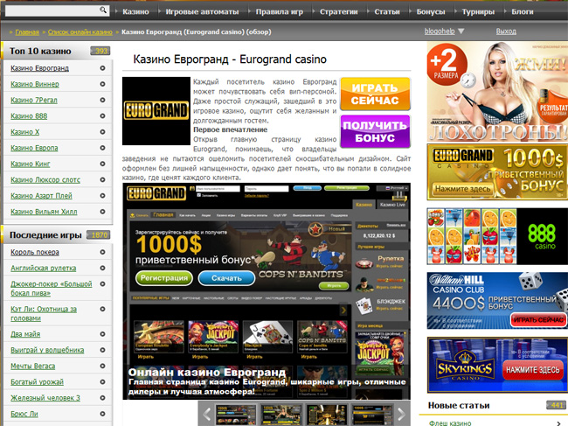Click bullet icon beside Брюс Ли
The image size is (568, 426).
coord(102,414)
